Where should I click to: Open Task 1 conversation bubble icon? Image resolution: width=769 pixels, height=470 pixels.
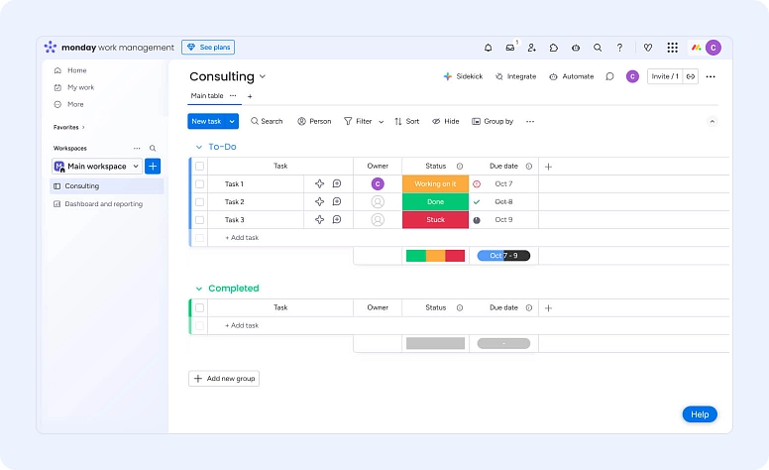pos(337,184)
